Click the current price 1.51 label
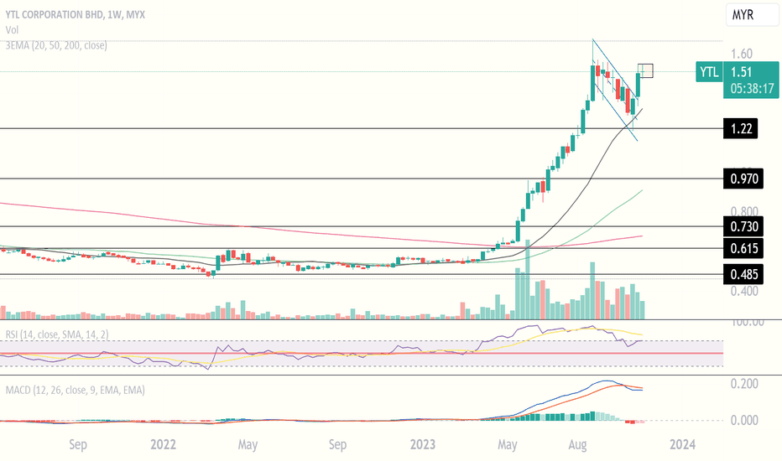Viewport: 782px width, 461px height. [741, 72]
